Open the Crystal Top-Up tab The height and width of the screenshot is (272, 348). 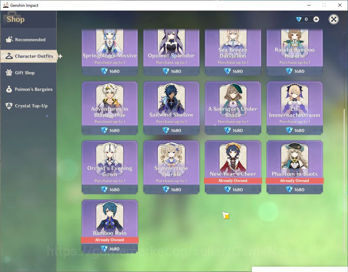[28, 106]
